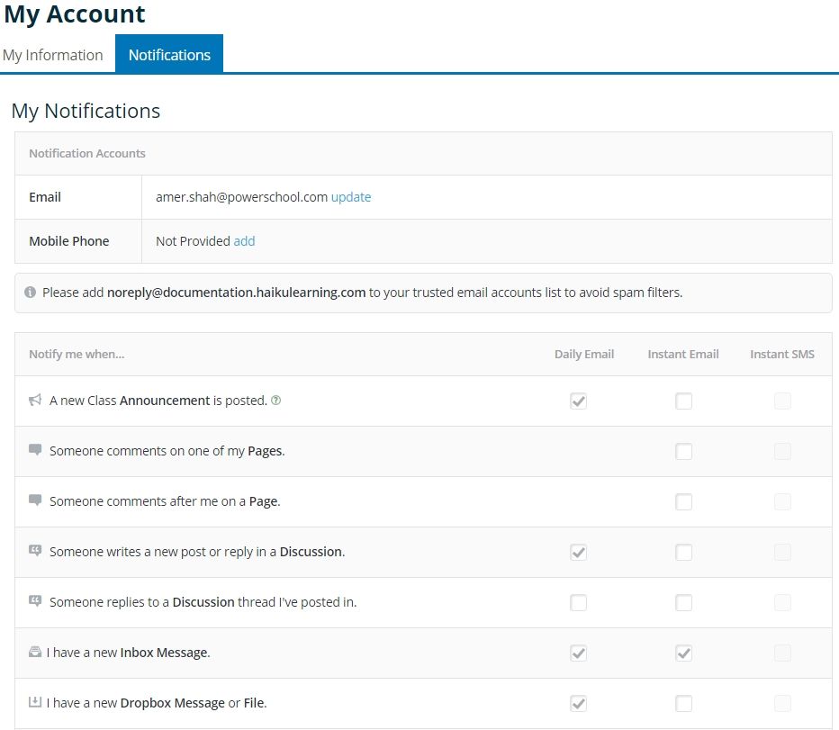Toggle Instant SMS for Discussion thread replies

(782, 602)
